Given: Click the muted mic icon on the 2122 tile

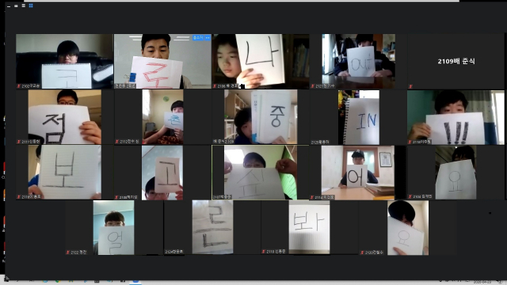Looking at the screenshot, I should tap(68, 252).
